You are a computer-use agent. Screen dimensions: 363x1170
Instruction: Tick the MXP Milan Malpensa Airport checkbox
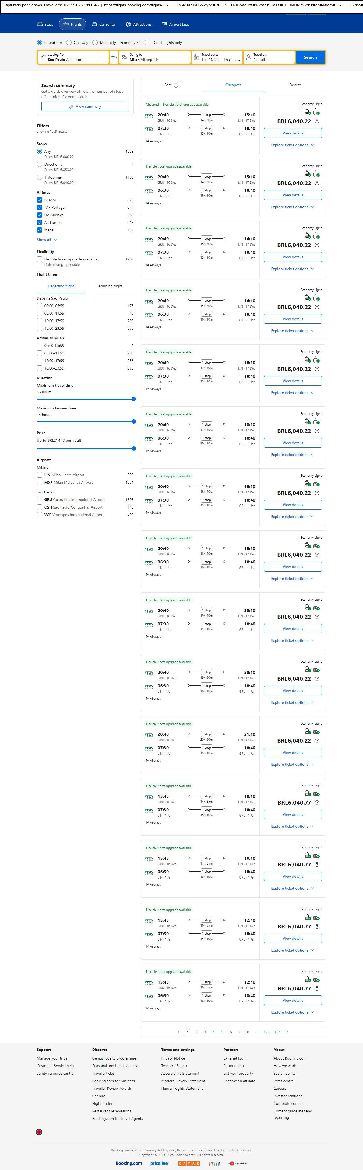[x=40, y=482]
